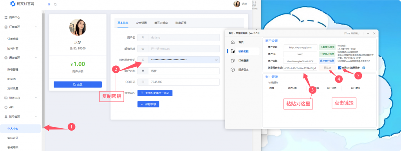
Task: Click the 订单管理 icon in sidebar
Action: [6, 27]
